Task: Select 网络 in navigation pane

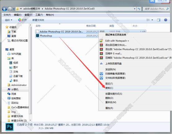Action: pos(12,94)
